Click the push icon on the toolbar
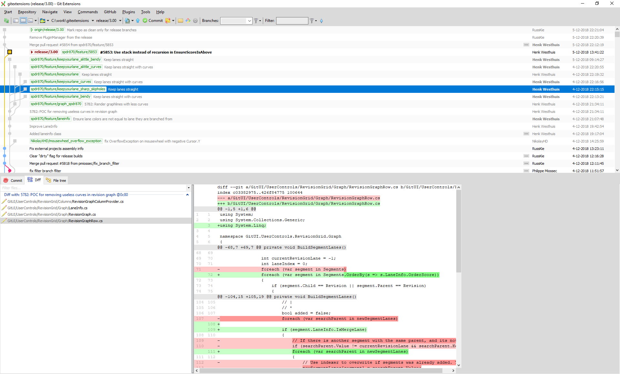 [x=138, y=21]
